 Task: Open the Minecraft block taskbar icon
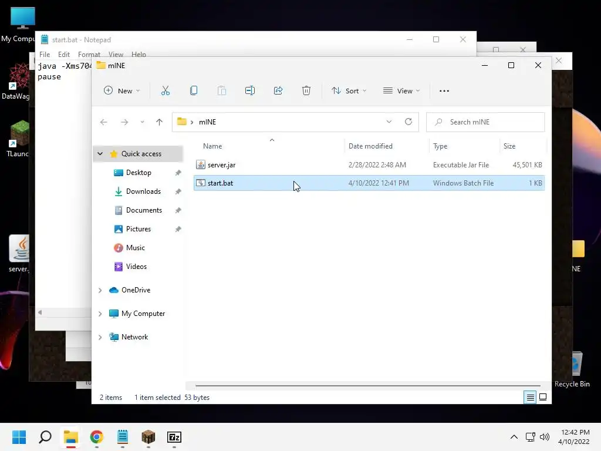pos(148,437)
